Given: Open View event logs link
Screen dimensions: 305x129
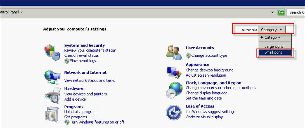Looking at the screenshot, I should (83, 61).
